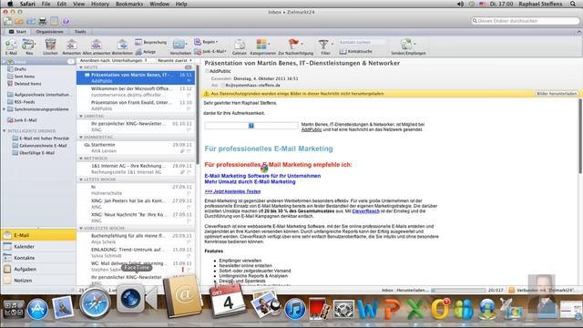Click the Filter funnel icon
This screenshot has width=583, height=328.
pyautogui.click(x=323, y=45)
